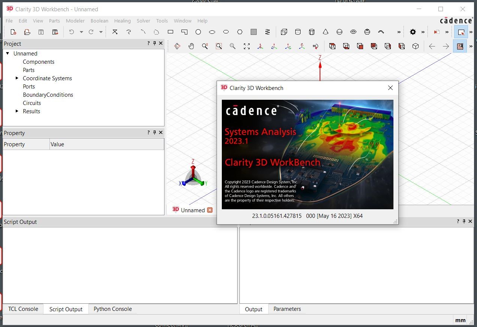This screenshot has width=477, height=327.
Task: Switch to the Python Console tab
Action: (x=113, y=309)
